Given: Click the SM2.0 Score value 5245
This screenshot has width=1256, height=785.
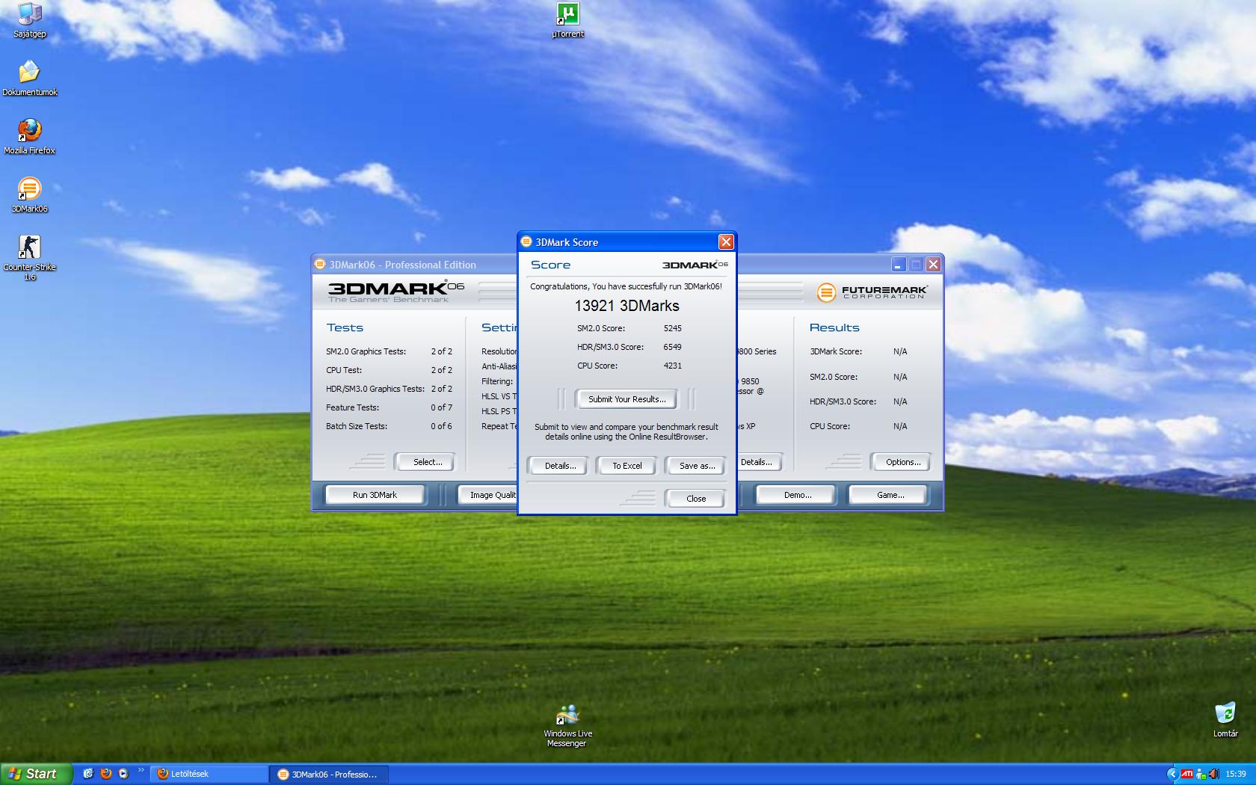Looking at the screenshot, I should (672, 328).
